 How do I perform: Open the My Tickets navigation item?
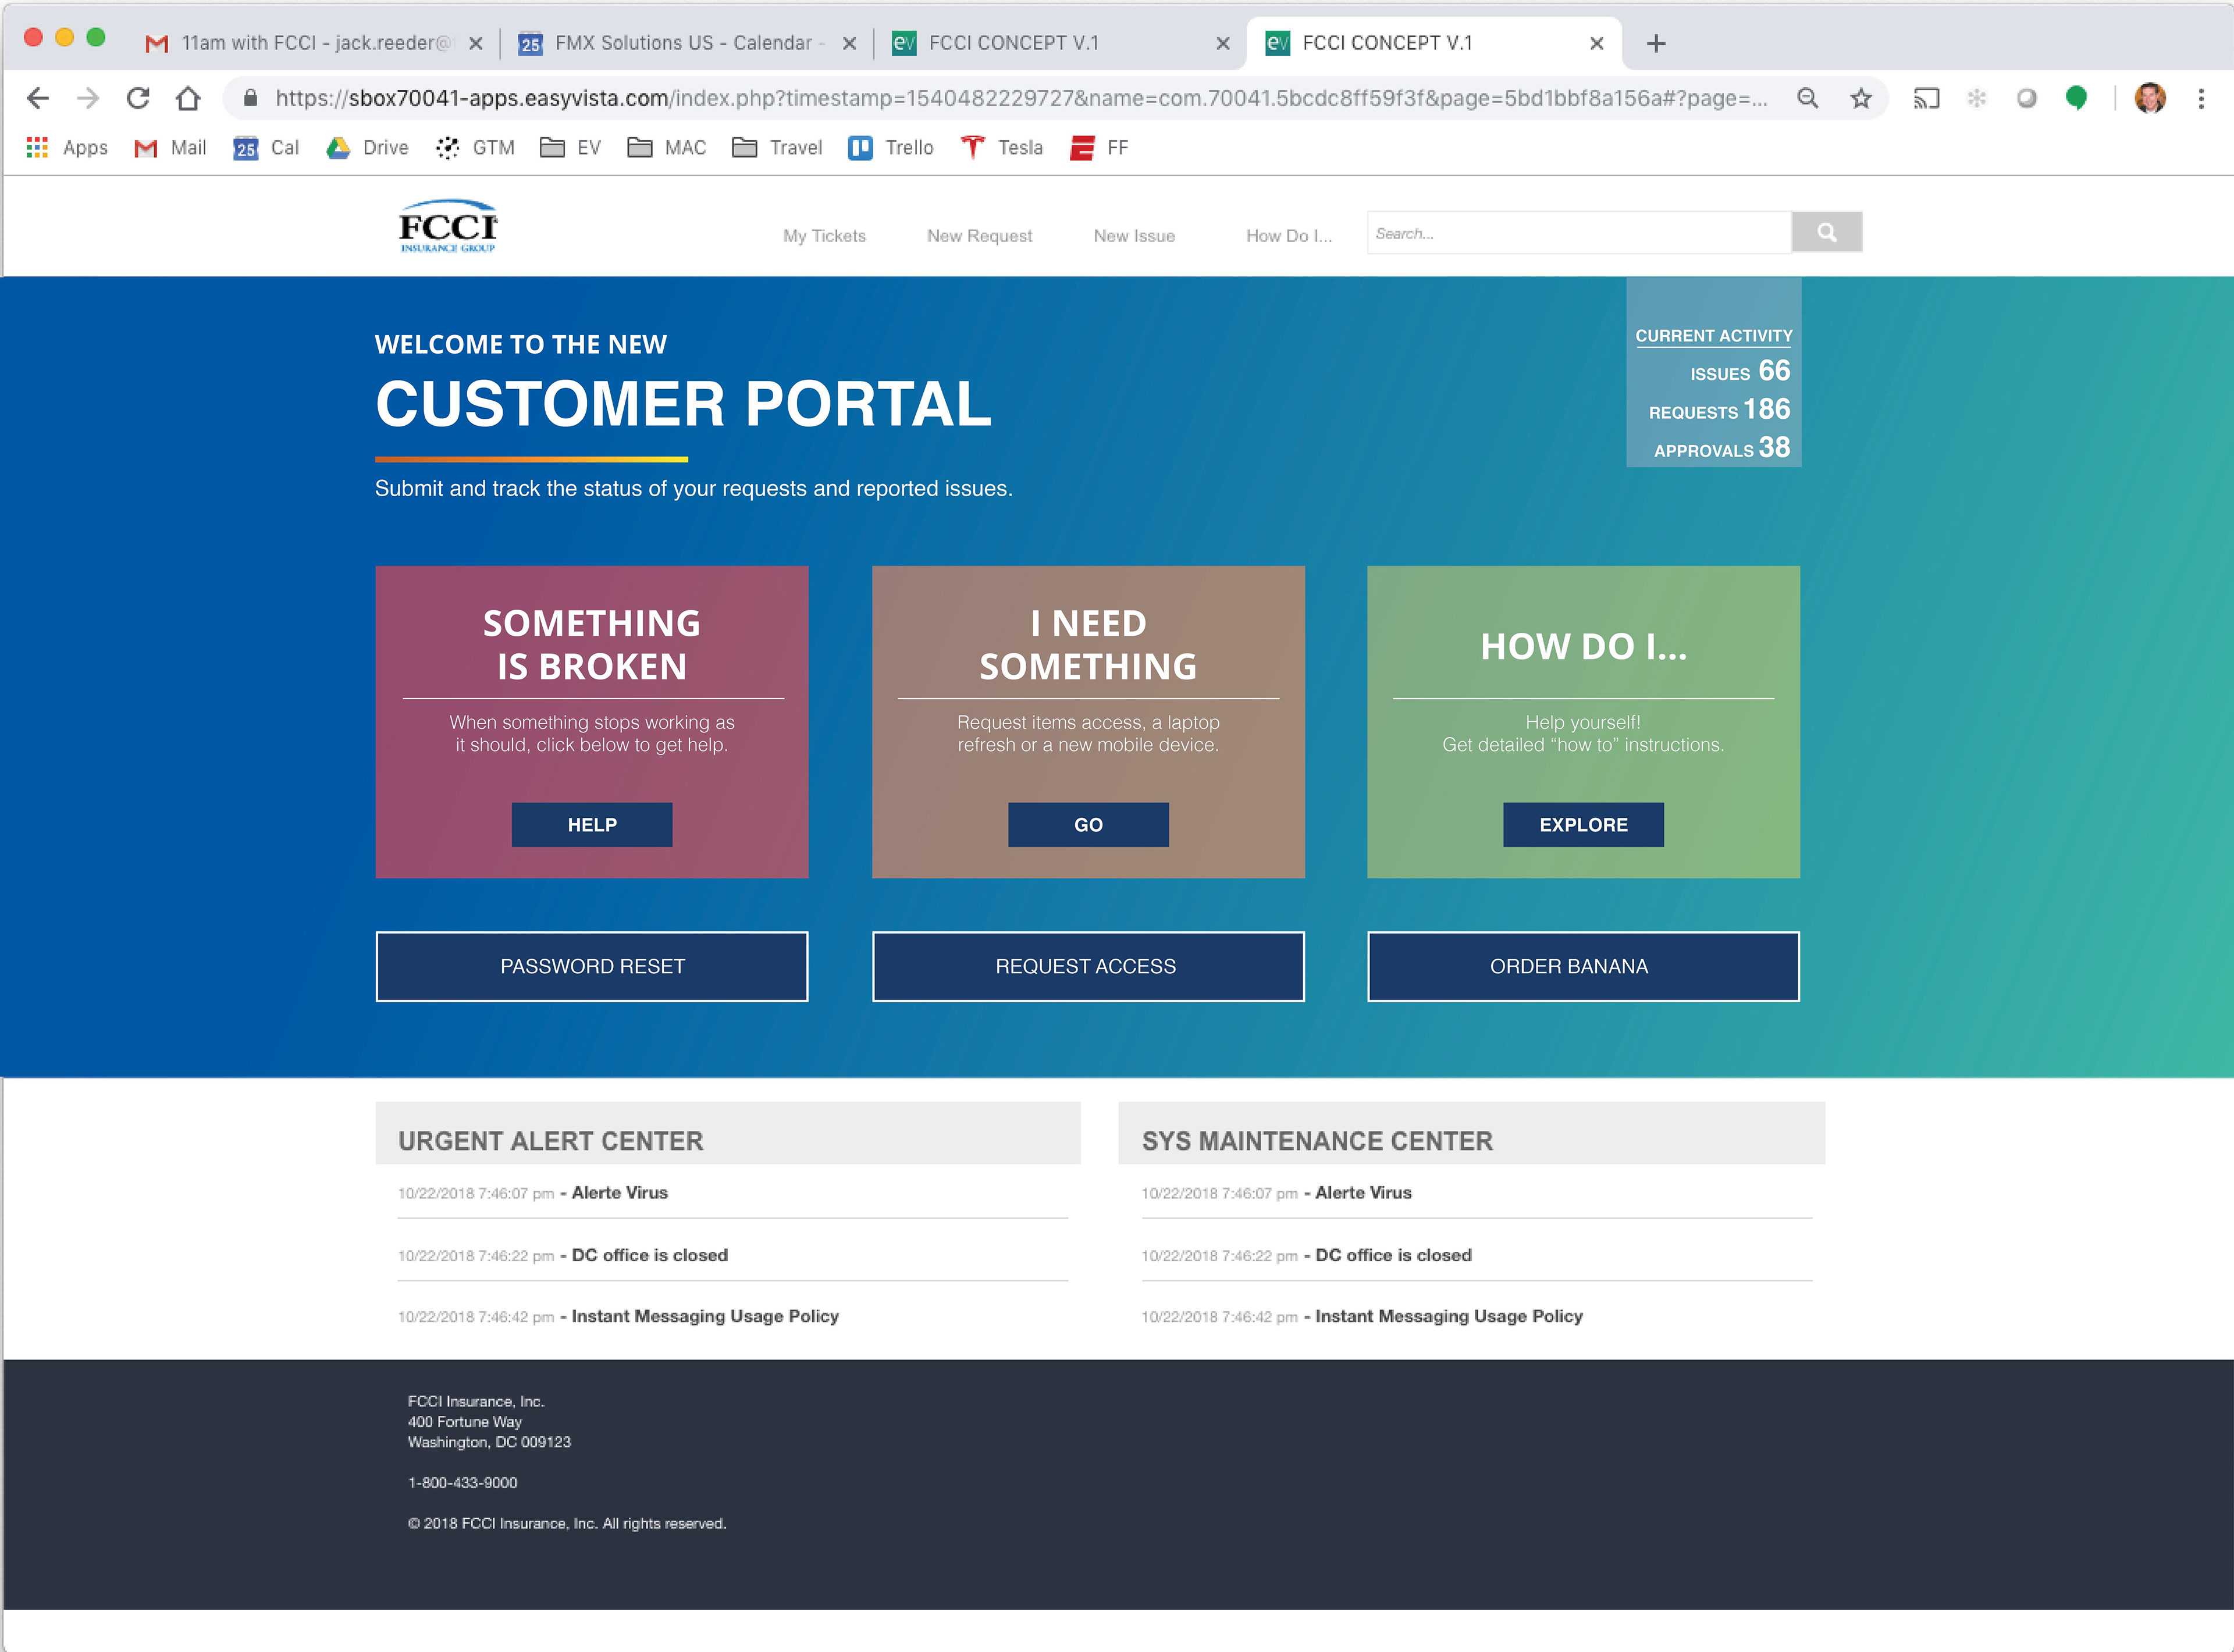[x=824, y=236]
